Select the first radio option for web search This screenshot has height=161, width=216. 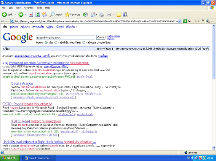pyautogui.click(x=46, y=43)
